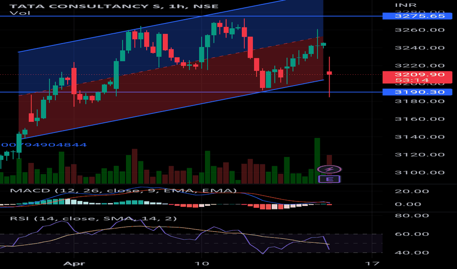
Task: Click the 3190.30 lower horizontal line price label
Action: 417,92
